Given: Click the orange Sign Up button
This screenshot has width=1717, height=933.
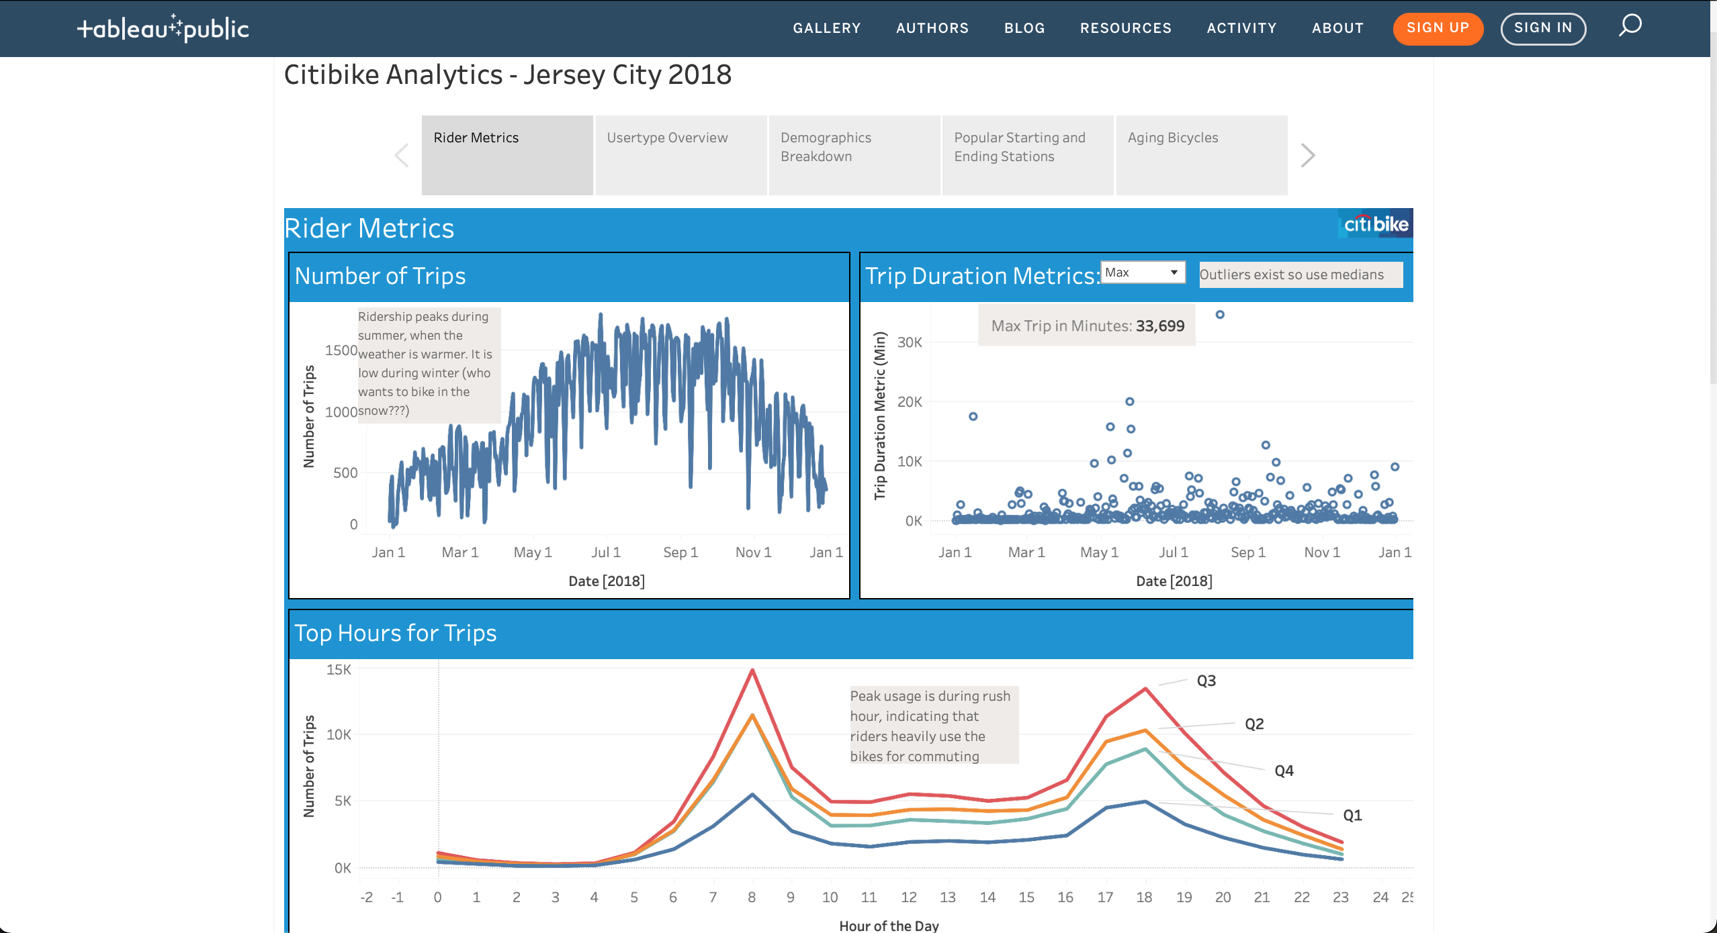Looking at the screenshot, I should pos(1438,28).
